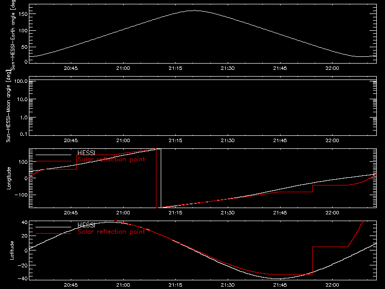Click 22:00 time label under Earth angle plot

coord(332,68)
